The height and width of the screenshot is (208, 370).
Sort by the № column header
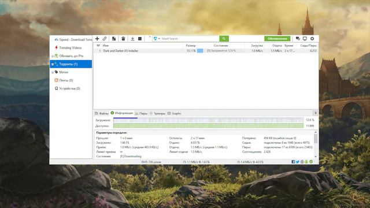click(98, 46)
